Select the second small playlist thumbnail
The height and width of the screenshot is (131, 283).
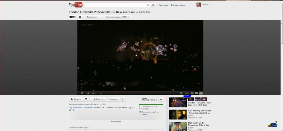click(198, 99)
